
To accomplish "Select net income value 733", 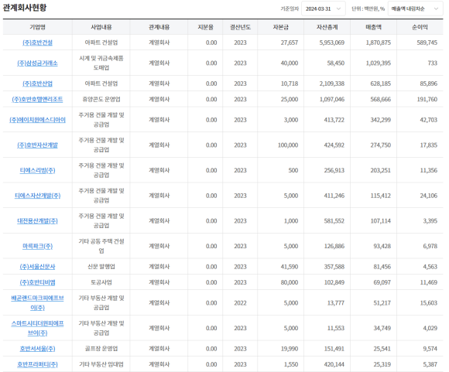I will [x=433, y=63].
